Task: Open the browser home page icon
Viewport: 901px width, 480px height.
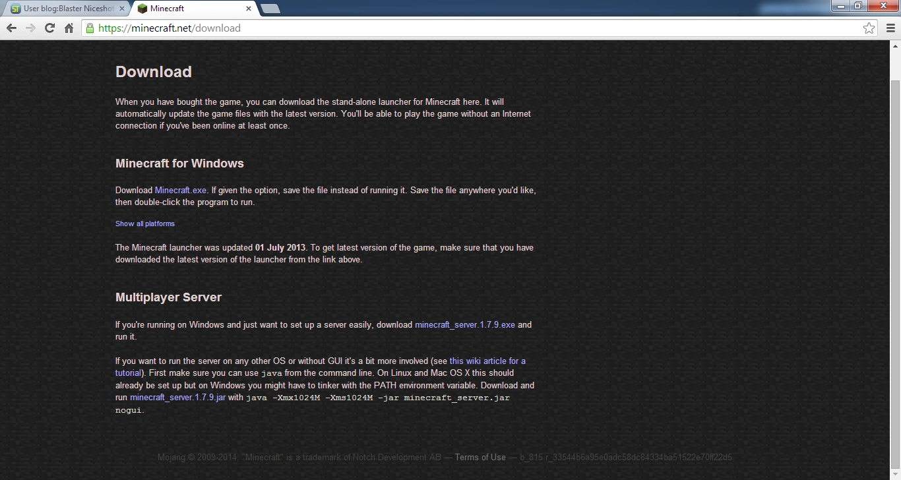Action: coord(69,28)
